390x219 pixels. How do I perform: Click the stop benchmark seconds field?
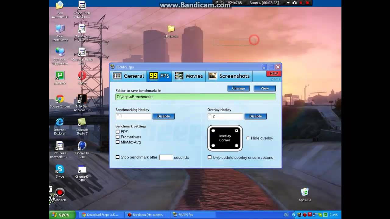[166, 157]
